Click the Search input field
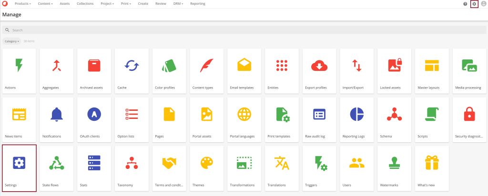 238,30
